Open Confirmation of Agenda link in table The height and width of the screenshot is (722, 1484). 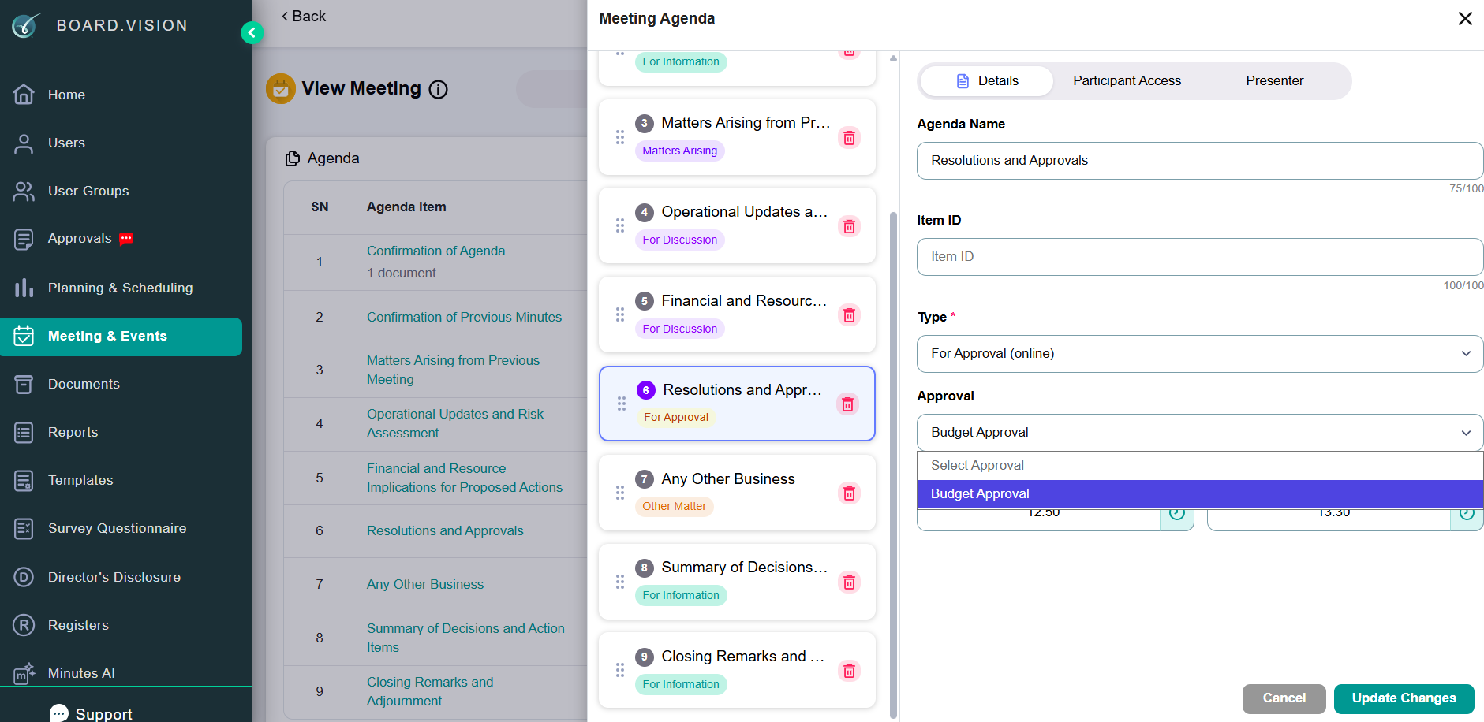(435, 251)
